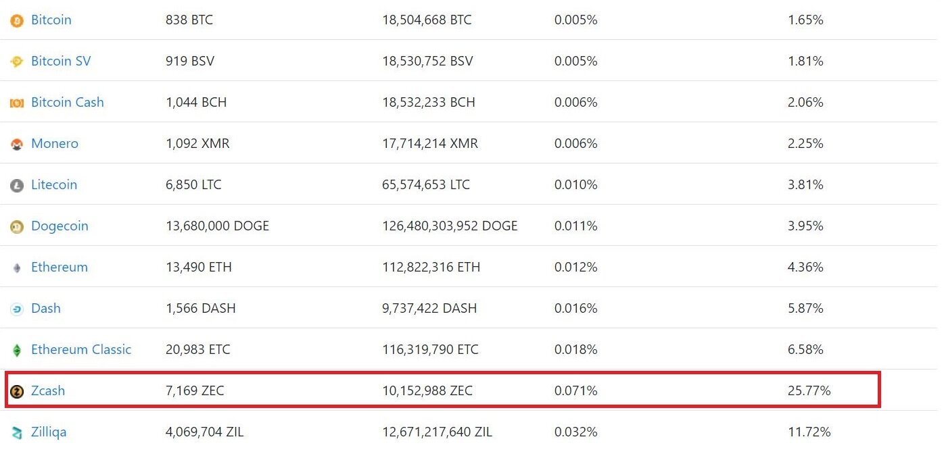
Task: Click the Bitcoin Cash logo icon
Action: coord(17,103)
